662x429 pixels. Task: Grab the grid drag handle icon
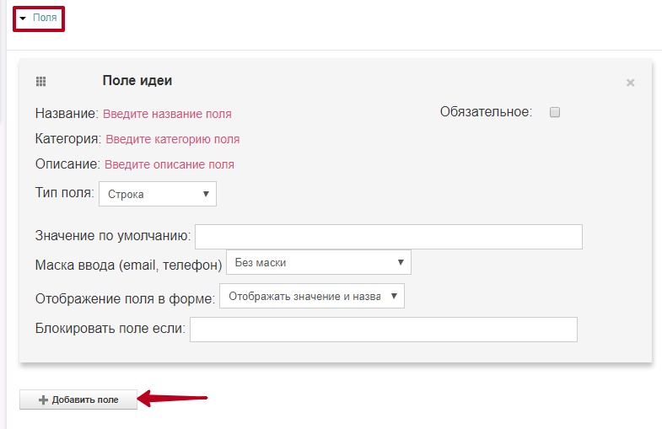41,82
